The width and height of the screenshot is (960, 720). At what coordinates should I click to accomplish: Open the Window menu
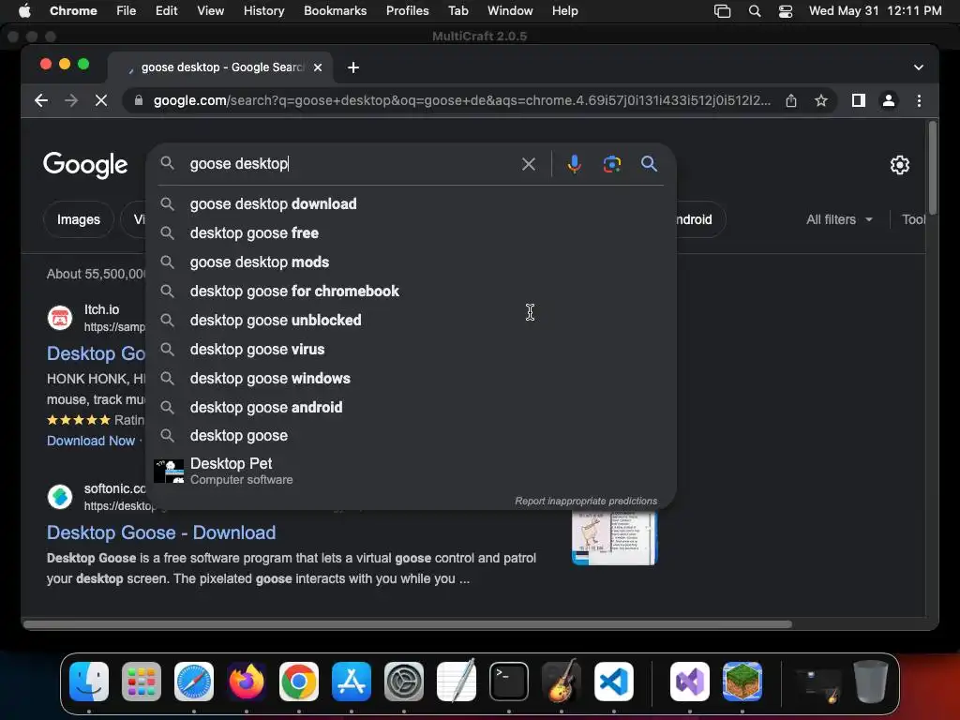(509, 11)
